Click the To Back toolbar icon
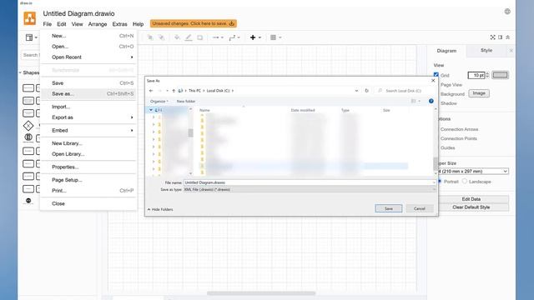Viewport: 534px width, 300px height. pyautogui.click(x=161, y=37)
